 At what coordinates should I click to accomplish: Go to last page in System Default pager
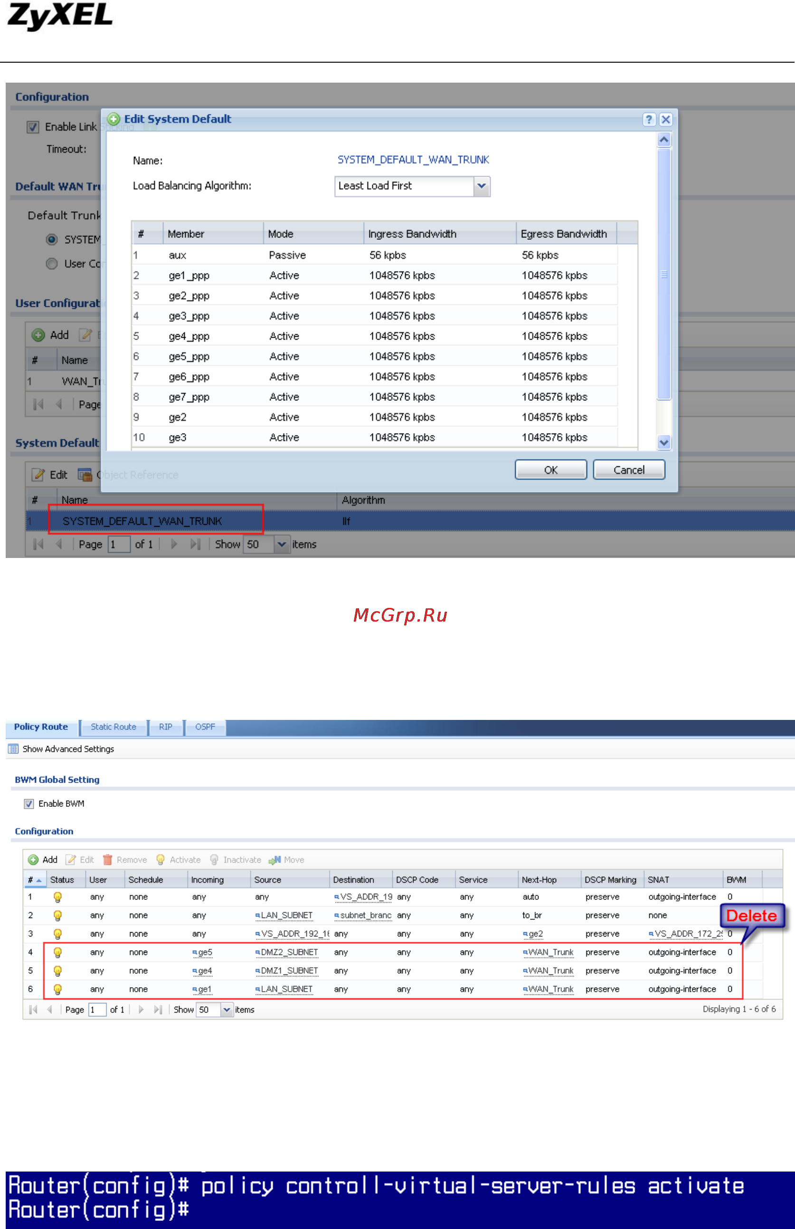(195, 544)
